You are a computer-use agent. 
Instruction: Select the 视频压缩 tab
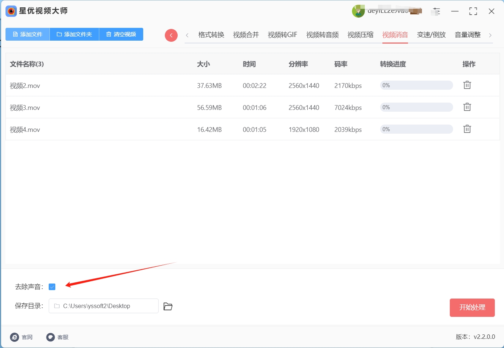(360, 35)
